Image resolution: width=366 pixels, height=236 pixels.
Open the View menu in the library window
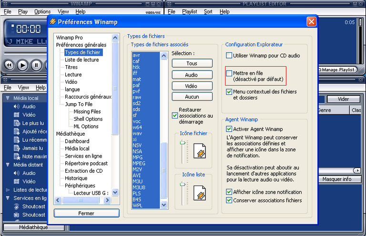[23, 88]
